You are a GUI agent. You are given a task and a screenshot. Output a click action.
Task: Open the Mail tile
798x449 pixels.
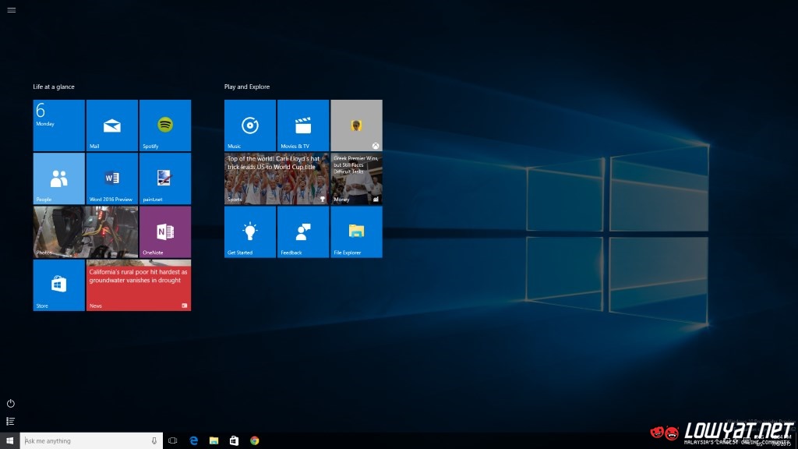[x=111, y=126]
